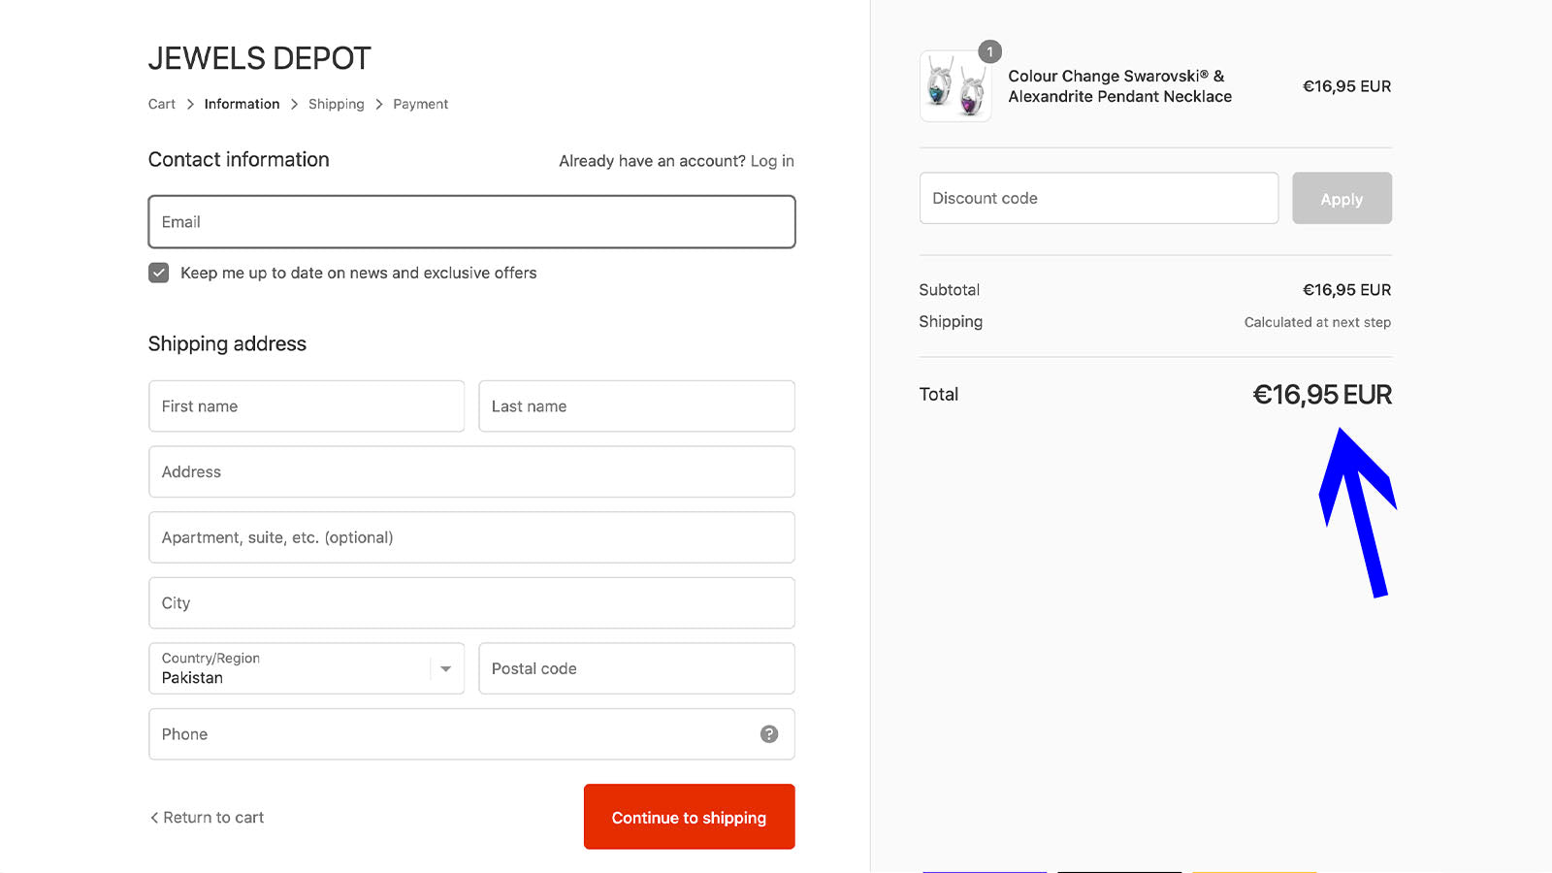Viewport: 1552px width, 873px height.
Task: Click the necklace product thumbnail
Action: point(954,87)
